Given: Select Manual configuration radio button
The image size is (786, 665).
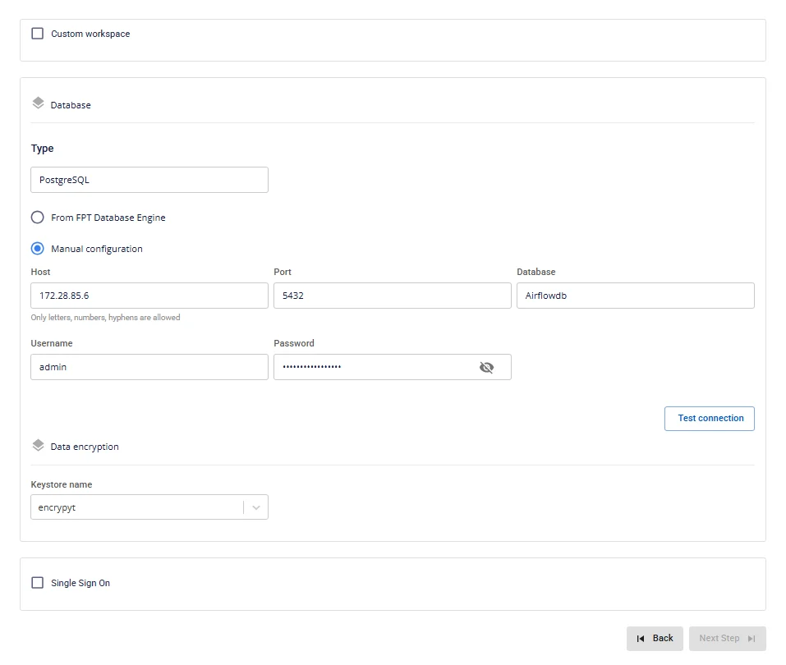Looking at the screenshot, I should click(38, 249).
